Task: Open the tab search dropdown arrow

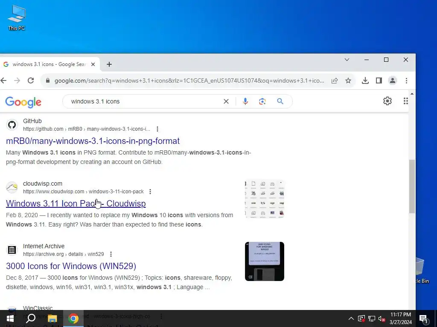Action: [x=347, y=60]
